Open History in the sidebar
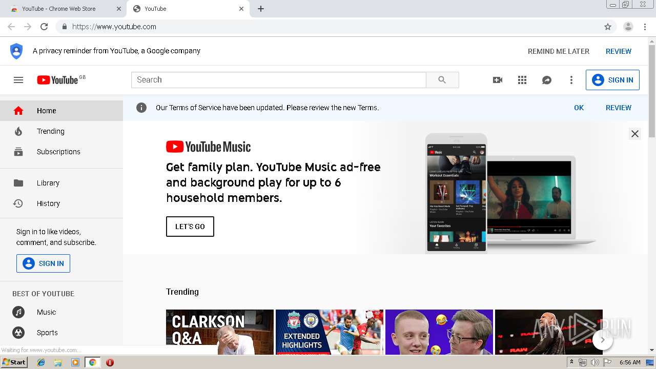The image size is (656, 369). point(61,203)
